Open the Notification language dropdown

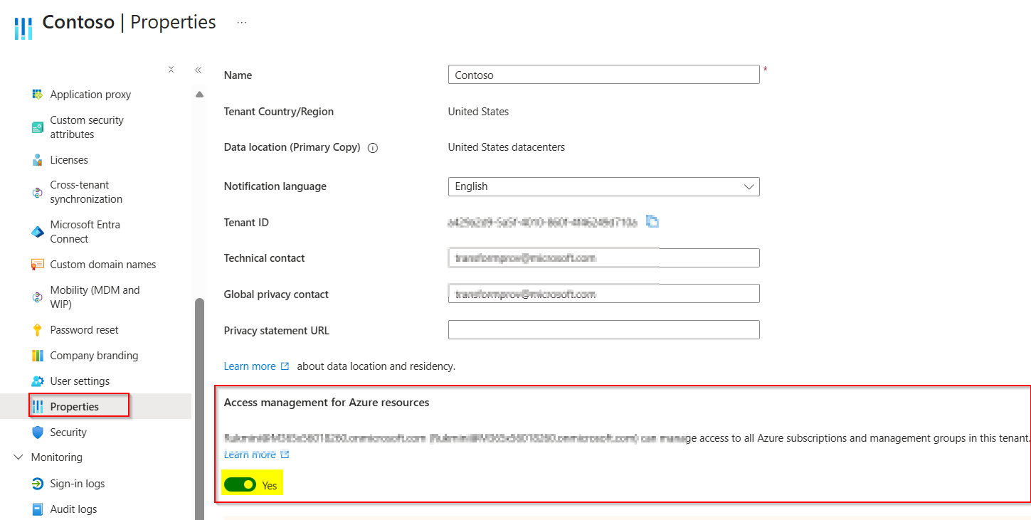tap(603, 186)
